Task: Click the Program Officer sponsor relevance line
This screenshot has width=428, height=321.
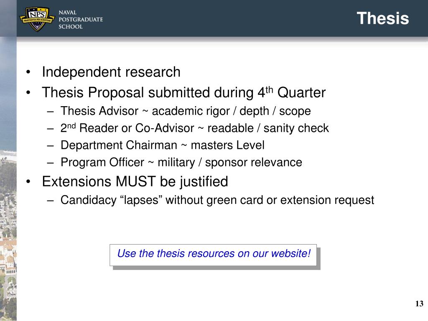Action: pos(181,163)
